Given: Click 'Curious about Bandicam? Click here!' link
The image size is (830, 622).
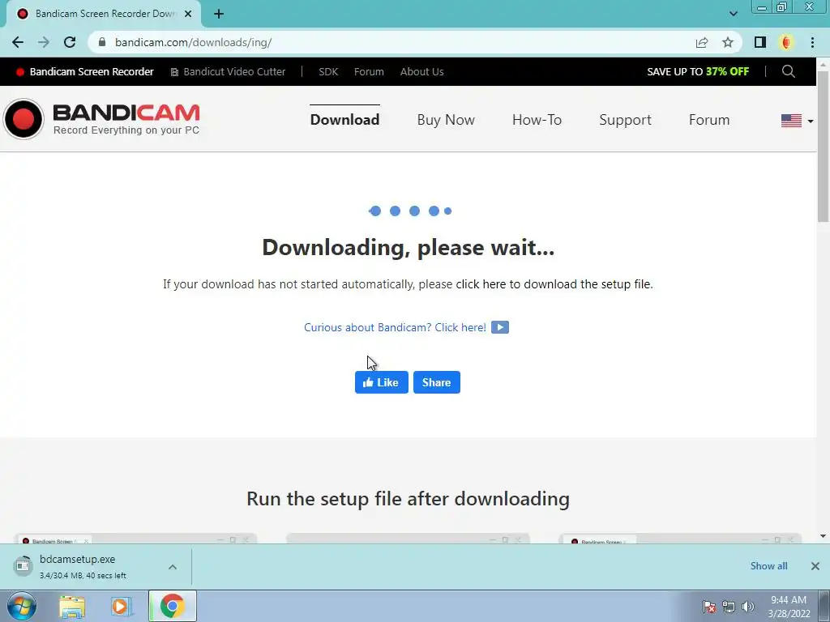Looking at the screenshot, I should [395, 327].
